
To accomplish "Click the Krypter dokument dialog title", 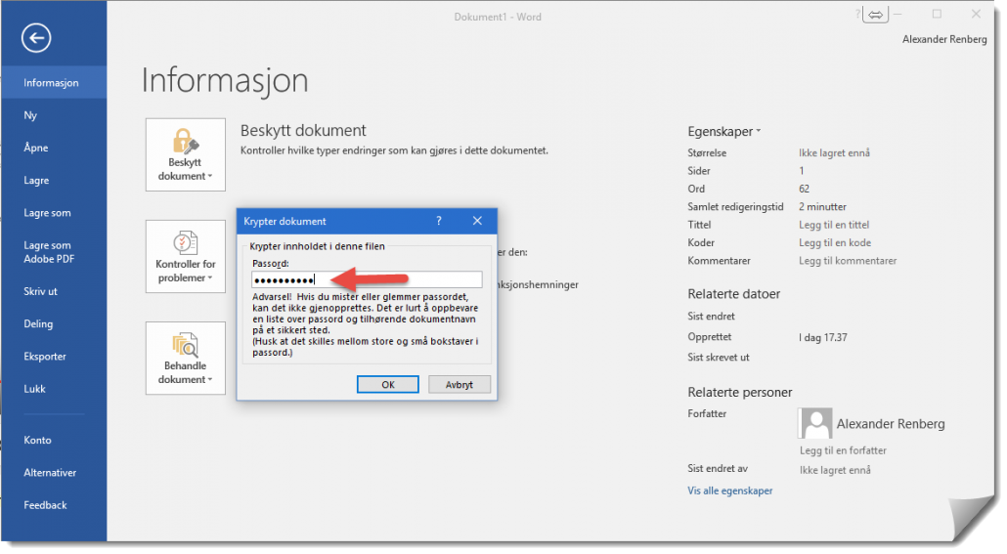I will coord(285,221).
